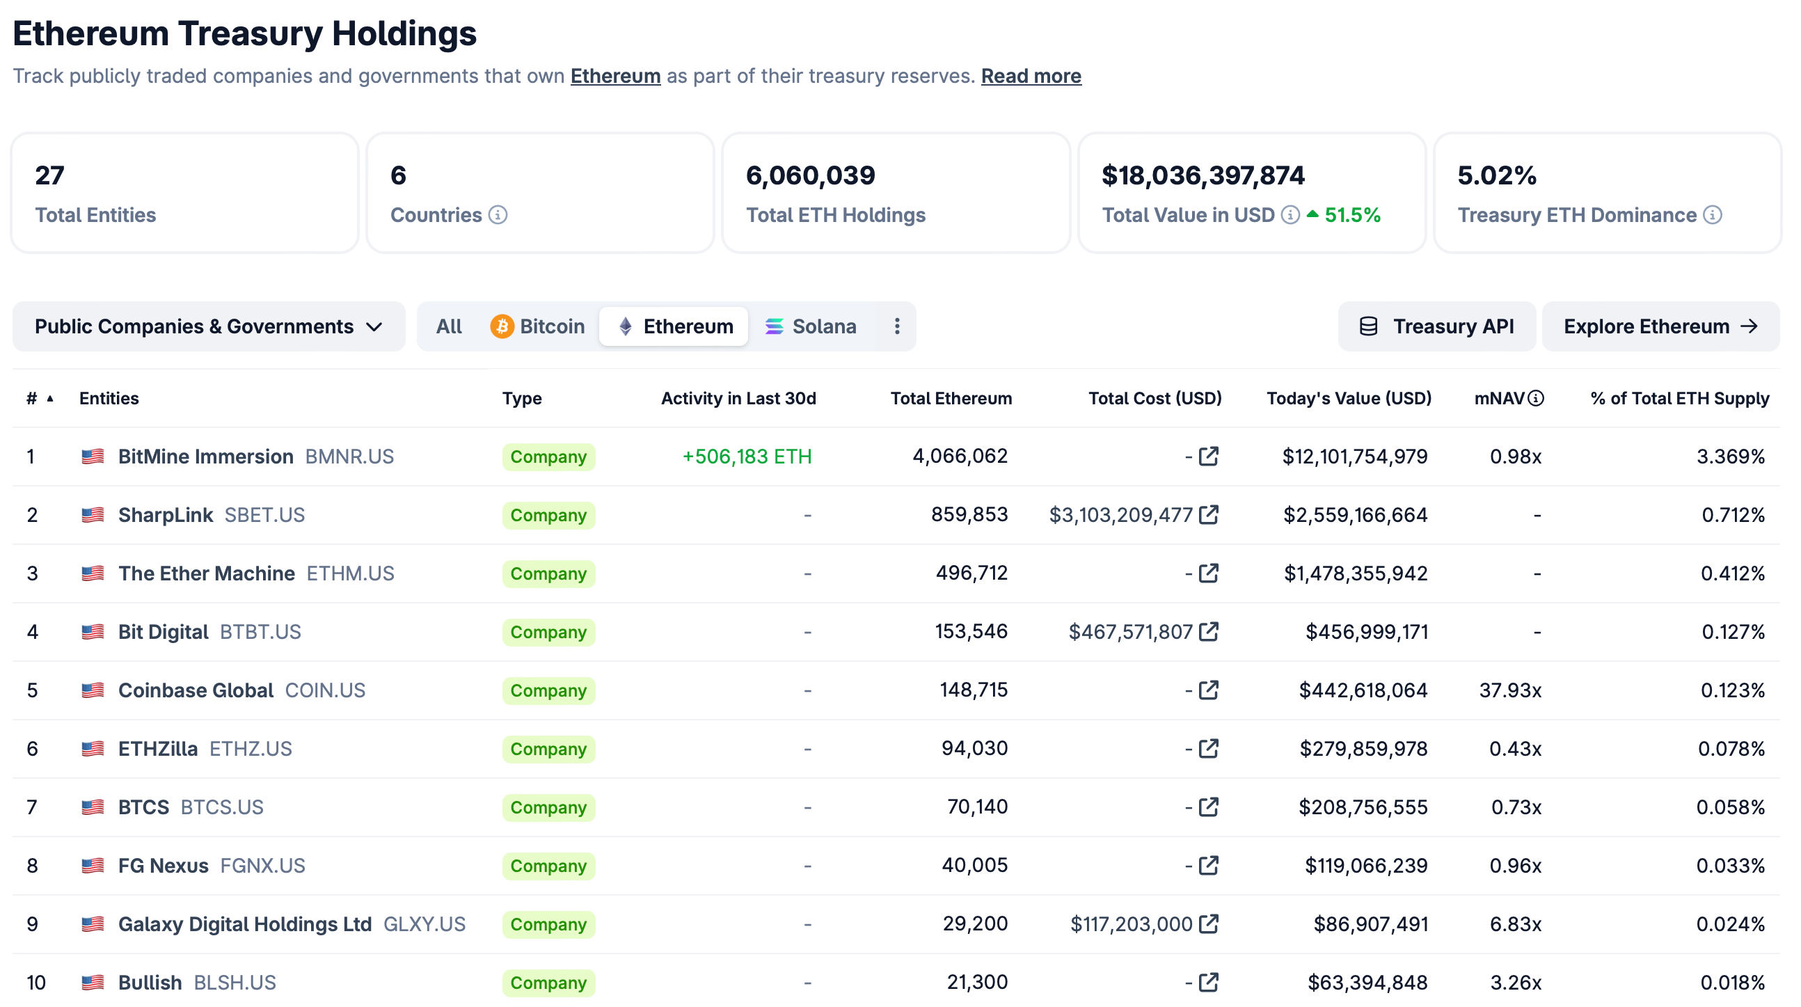
Task: Click the mNAV column header info icon
Action: [1535, 397]
